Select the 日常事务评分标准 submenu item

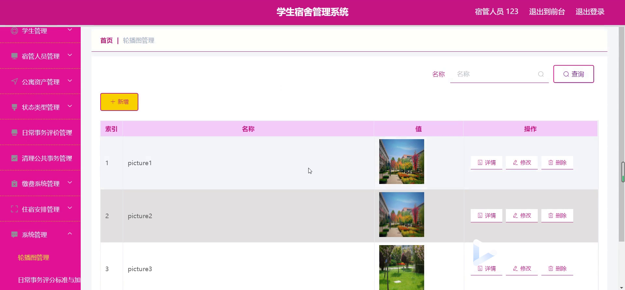[49, 280]
